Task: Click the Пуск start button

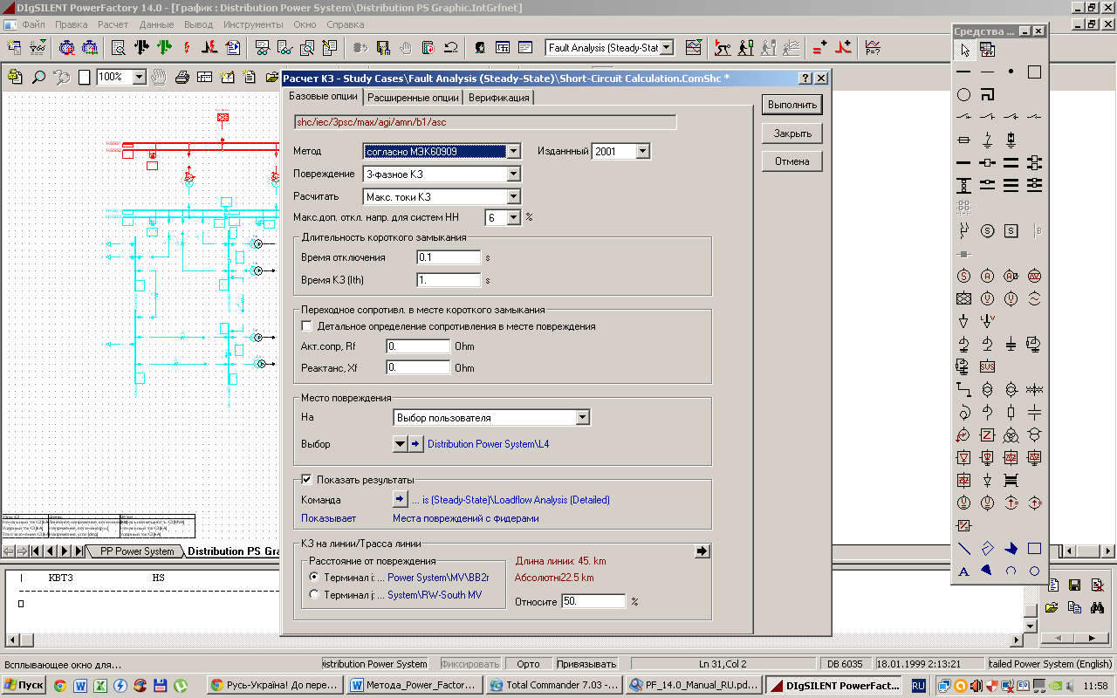Action: (24, 686)
